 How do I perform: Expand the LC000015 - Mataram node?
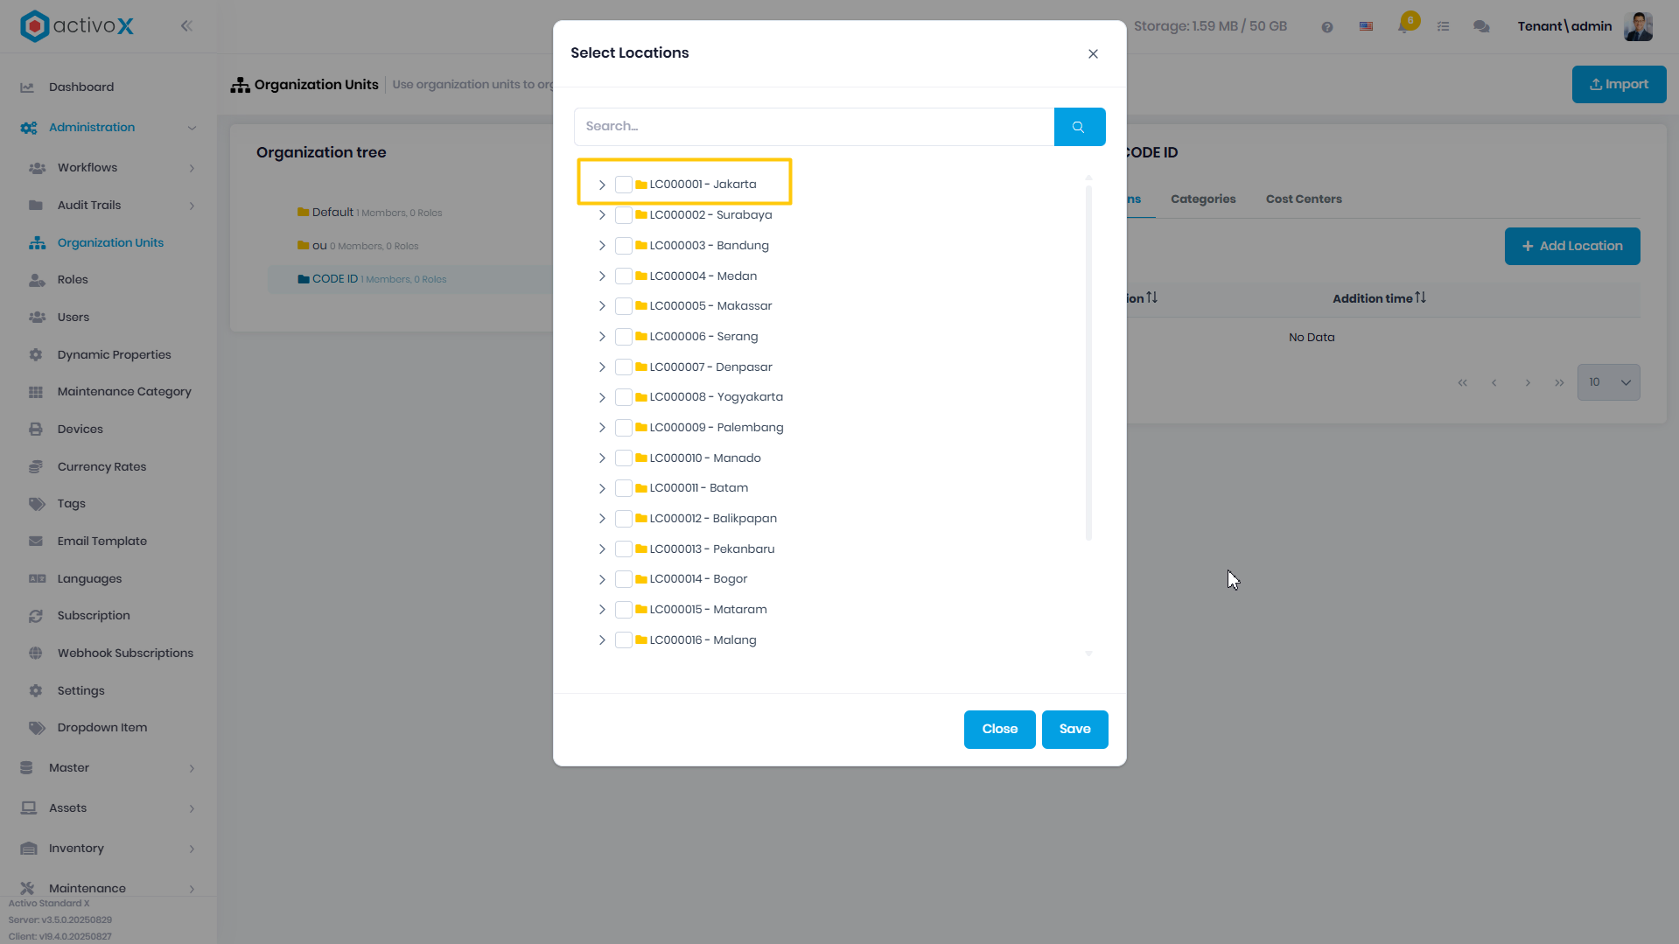click(602, 610)
